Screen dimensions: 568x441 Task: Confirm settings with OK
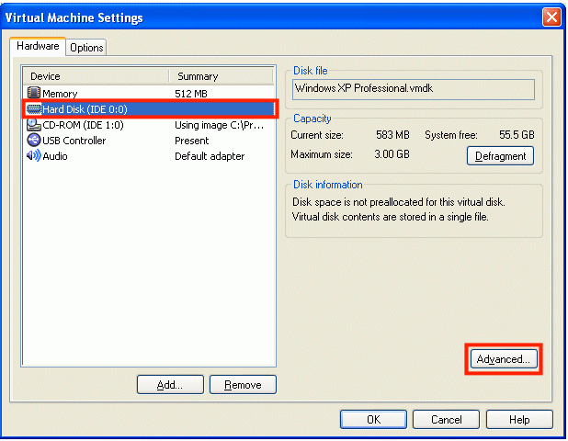(373, 420)
